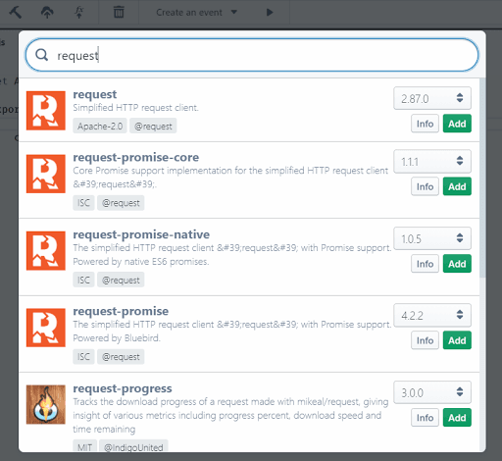View Info for request-promise-core

pyautogui.click(x=425, y=186)
